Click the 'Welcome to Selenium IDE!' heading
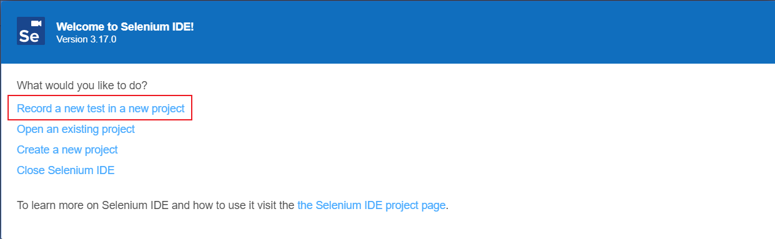The width and height of the screenshot is (775, 239). pyautogui.click(x=125, y=27)
